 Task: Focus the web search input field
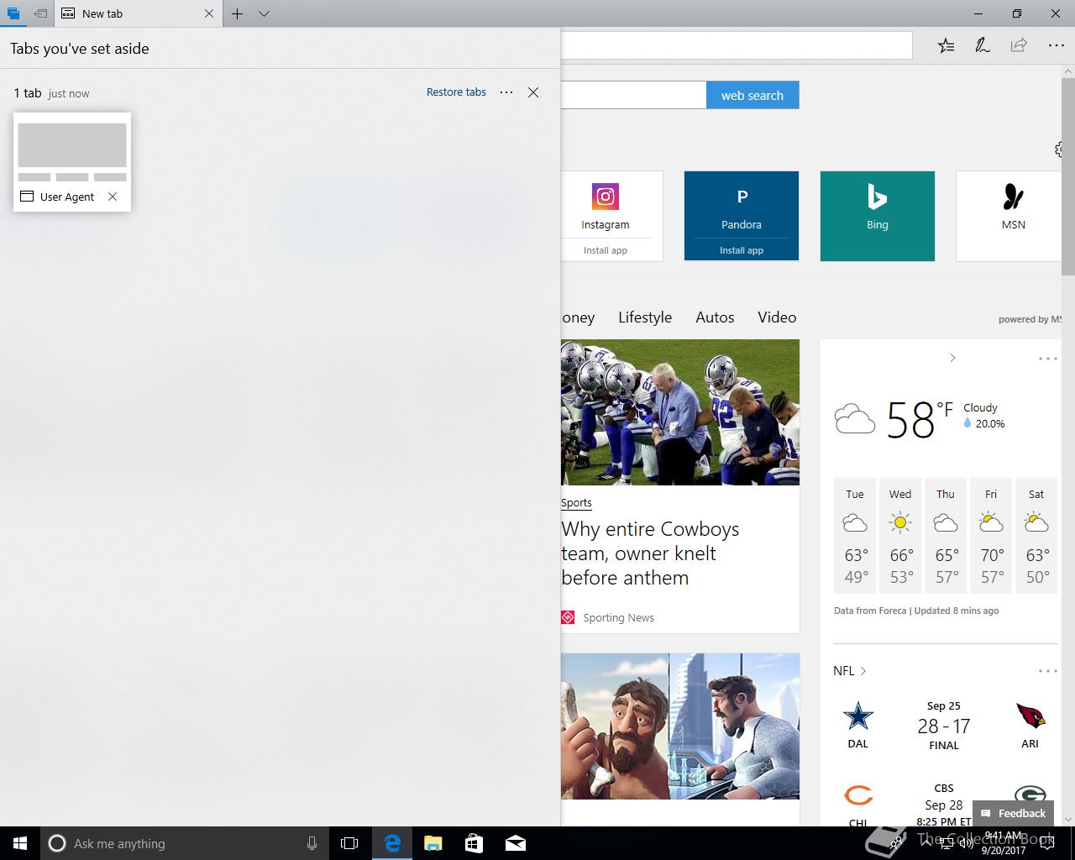(633, 96)
